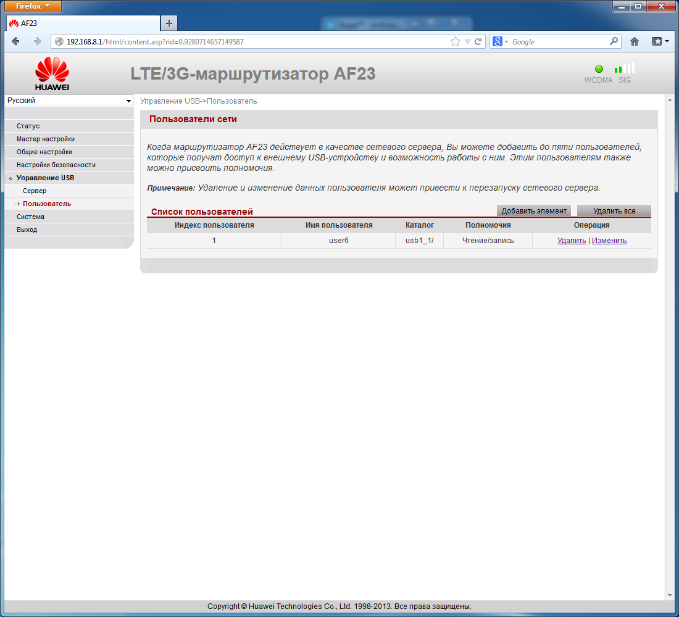679x617 pixels.
Task: Open the URL history dropdown arrow
Action: [467, 41]
